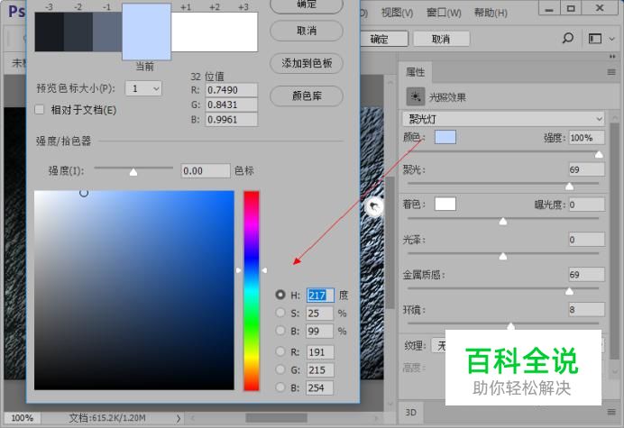Click 确定 in the color picker dialog

[x=307, y=5]
